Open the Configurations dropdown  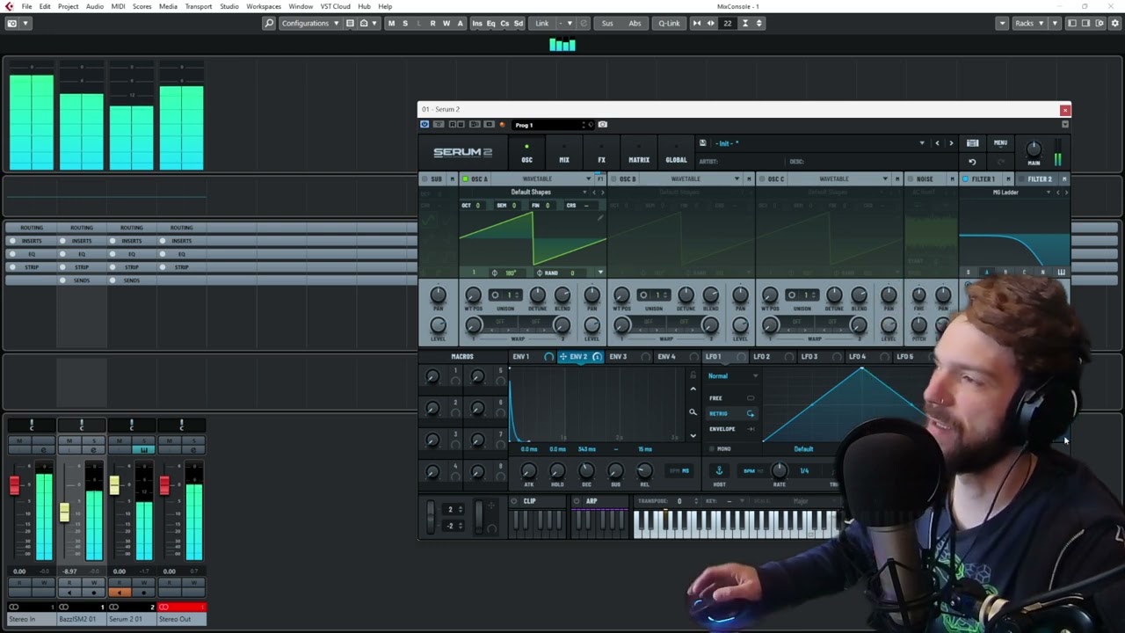[x=310, y=23]
